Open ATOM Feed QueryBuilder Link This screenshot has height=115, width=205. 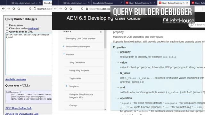pos(22,114)
